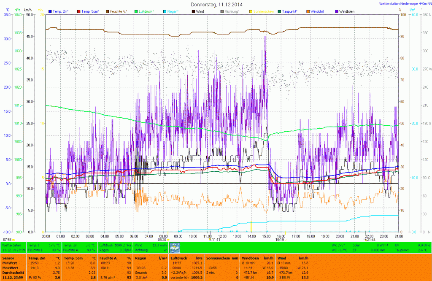
Task: Click the black Wind legend square
Action: [193, 11]
